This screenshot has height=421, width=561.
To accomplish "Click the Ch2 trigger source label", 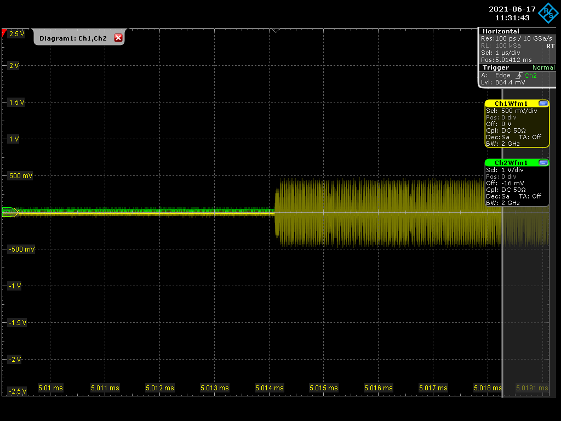I will [530, 76].
